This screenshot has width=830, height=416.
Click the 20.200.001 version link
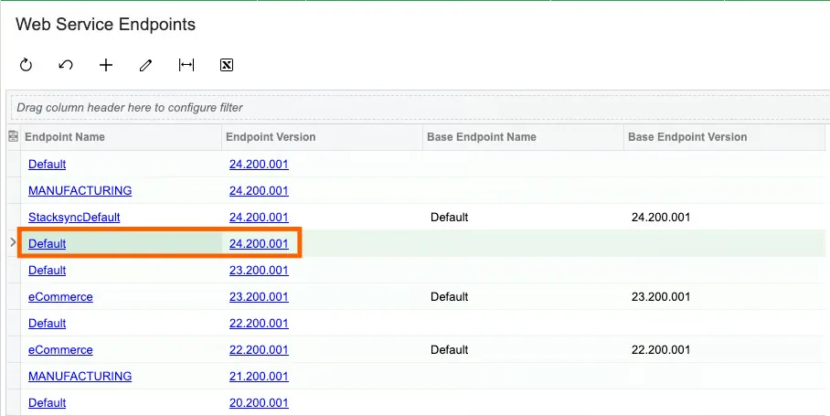coord(259,402)
